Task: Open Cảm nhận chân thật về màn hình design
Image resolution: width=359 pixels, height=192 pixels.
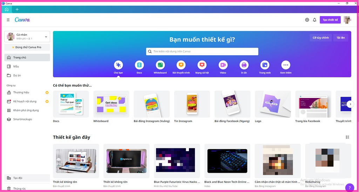Action: (278, 161)
